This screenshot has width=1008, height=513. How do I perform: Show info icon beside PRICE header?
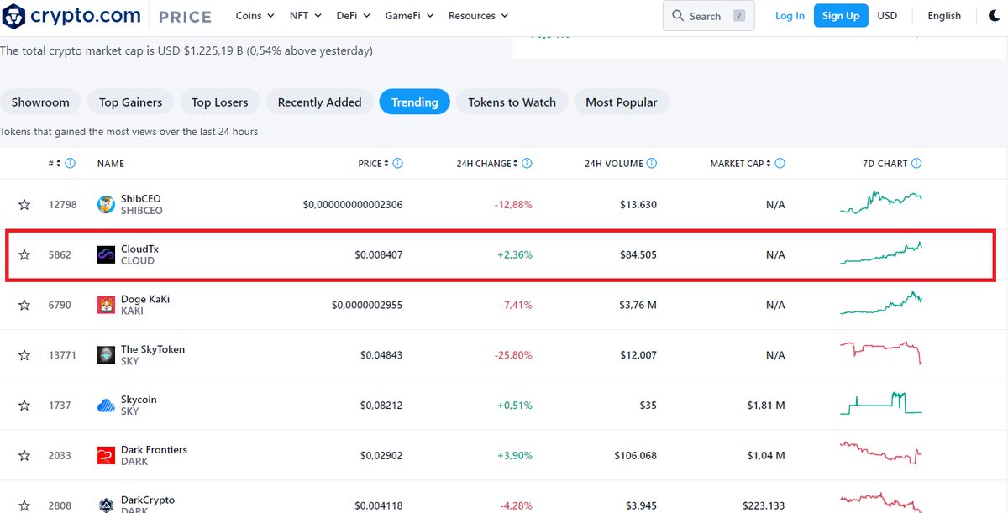(398, 164)
